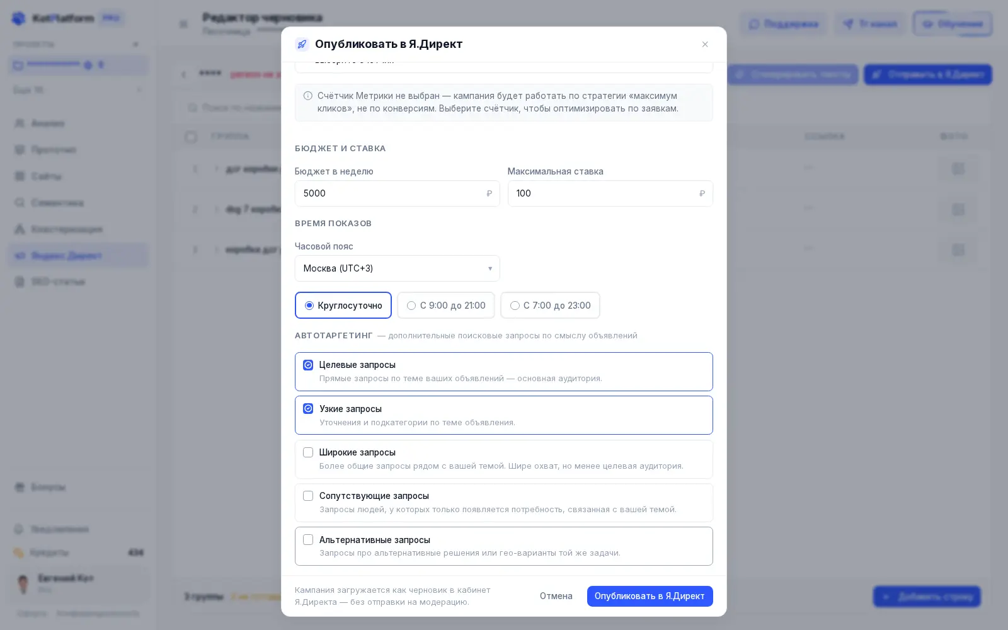The image size is (1008, 630).
Task: Click the Кампания загружается как черновик footer note
Action: (392, 596)
